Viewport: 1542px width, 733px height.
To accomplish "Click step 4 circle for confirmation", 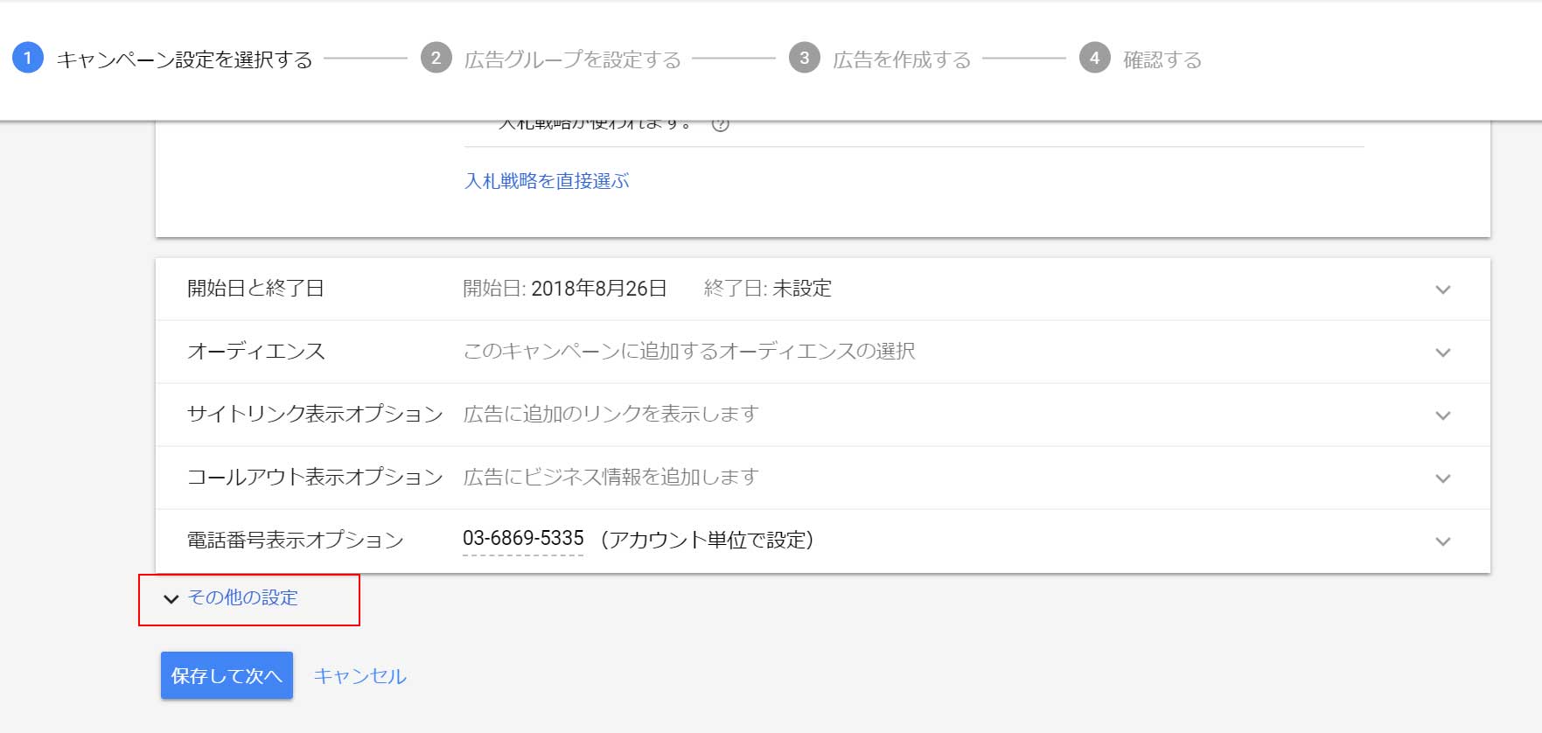I will 1094,58.
